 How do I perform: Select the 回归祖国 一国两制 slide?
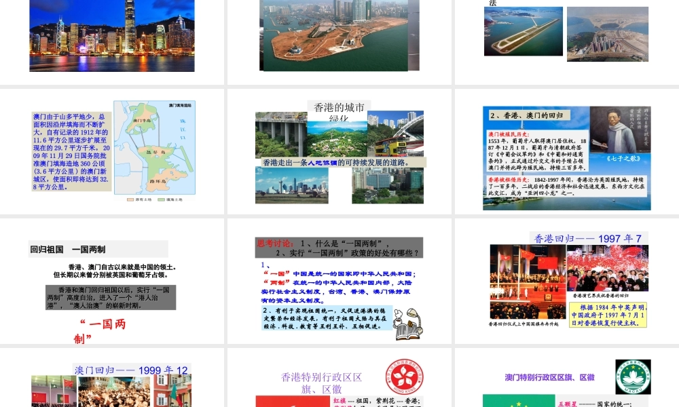pyautogui.click(x=112, y=281)
